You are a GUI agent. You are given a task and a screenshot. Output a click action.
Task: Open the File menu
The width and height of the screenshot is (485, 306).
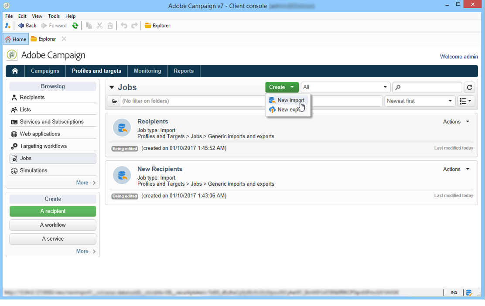click(x=9, y=16)
